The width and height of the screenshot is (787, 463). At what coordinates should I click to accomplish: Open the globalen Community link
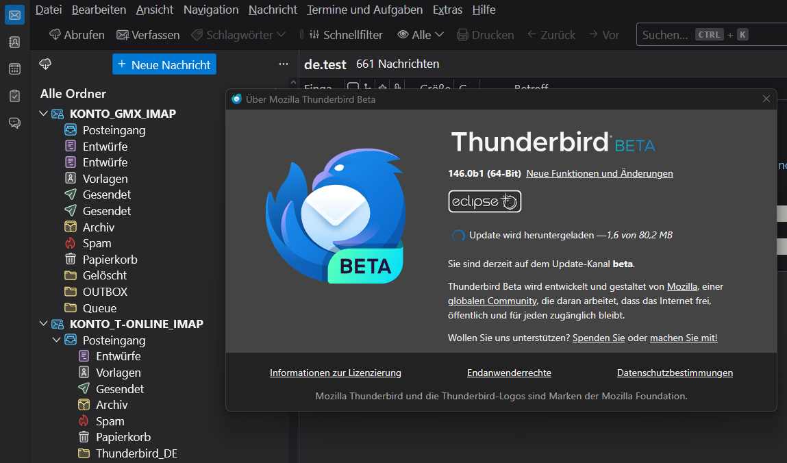pos(492,301)
